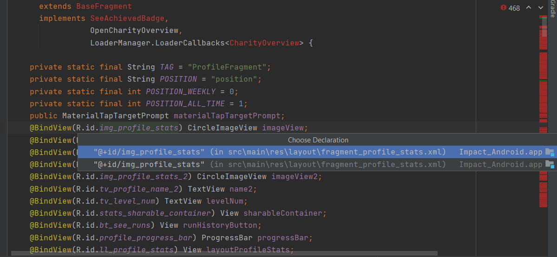Click LoaderManager.LoaderCallbacks type
557x257 pixels.
point(157,43)
